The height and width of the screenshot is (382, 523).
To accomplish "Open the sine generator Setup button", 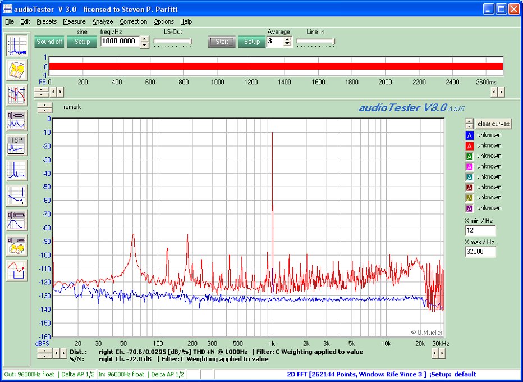I will click(x=82, y=42).
